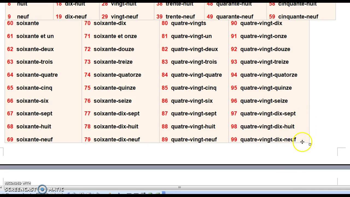Select the word quatre-vingt-onze

pyautogui.click(x=263, y=36)
